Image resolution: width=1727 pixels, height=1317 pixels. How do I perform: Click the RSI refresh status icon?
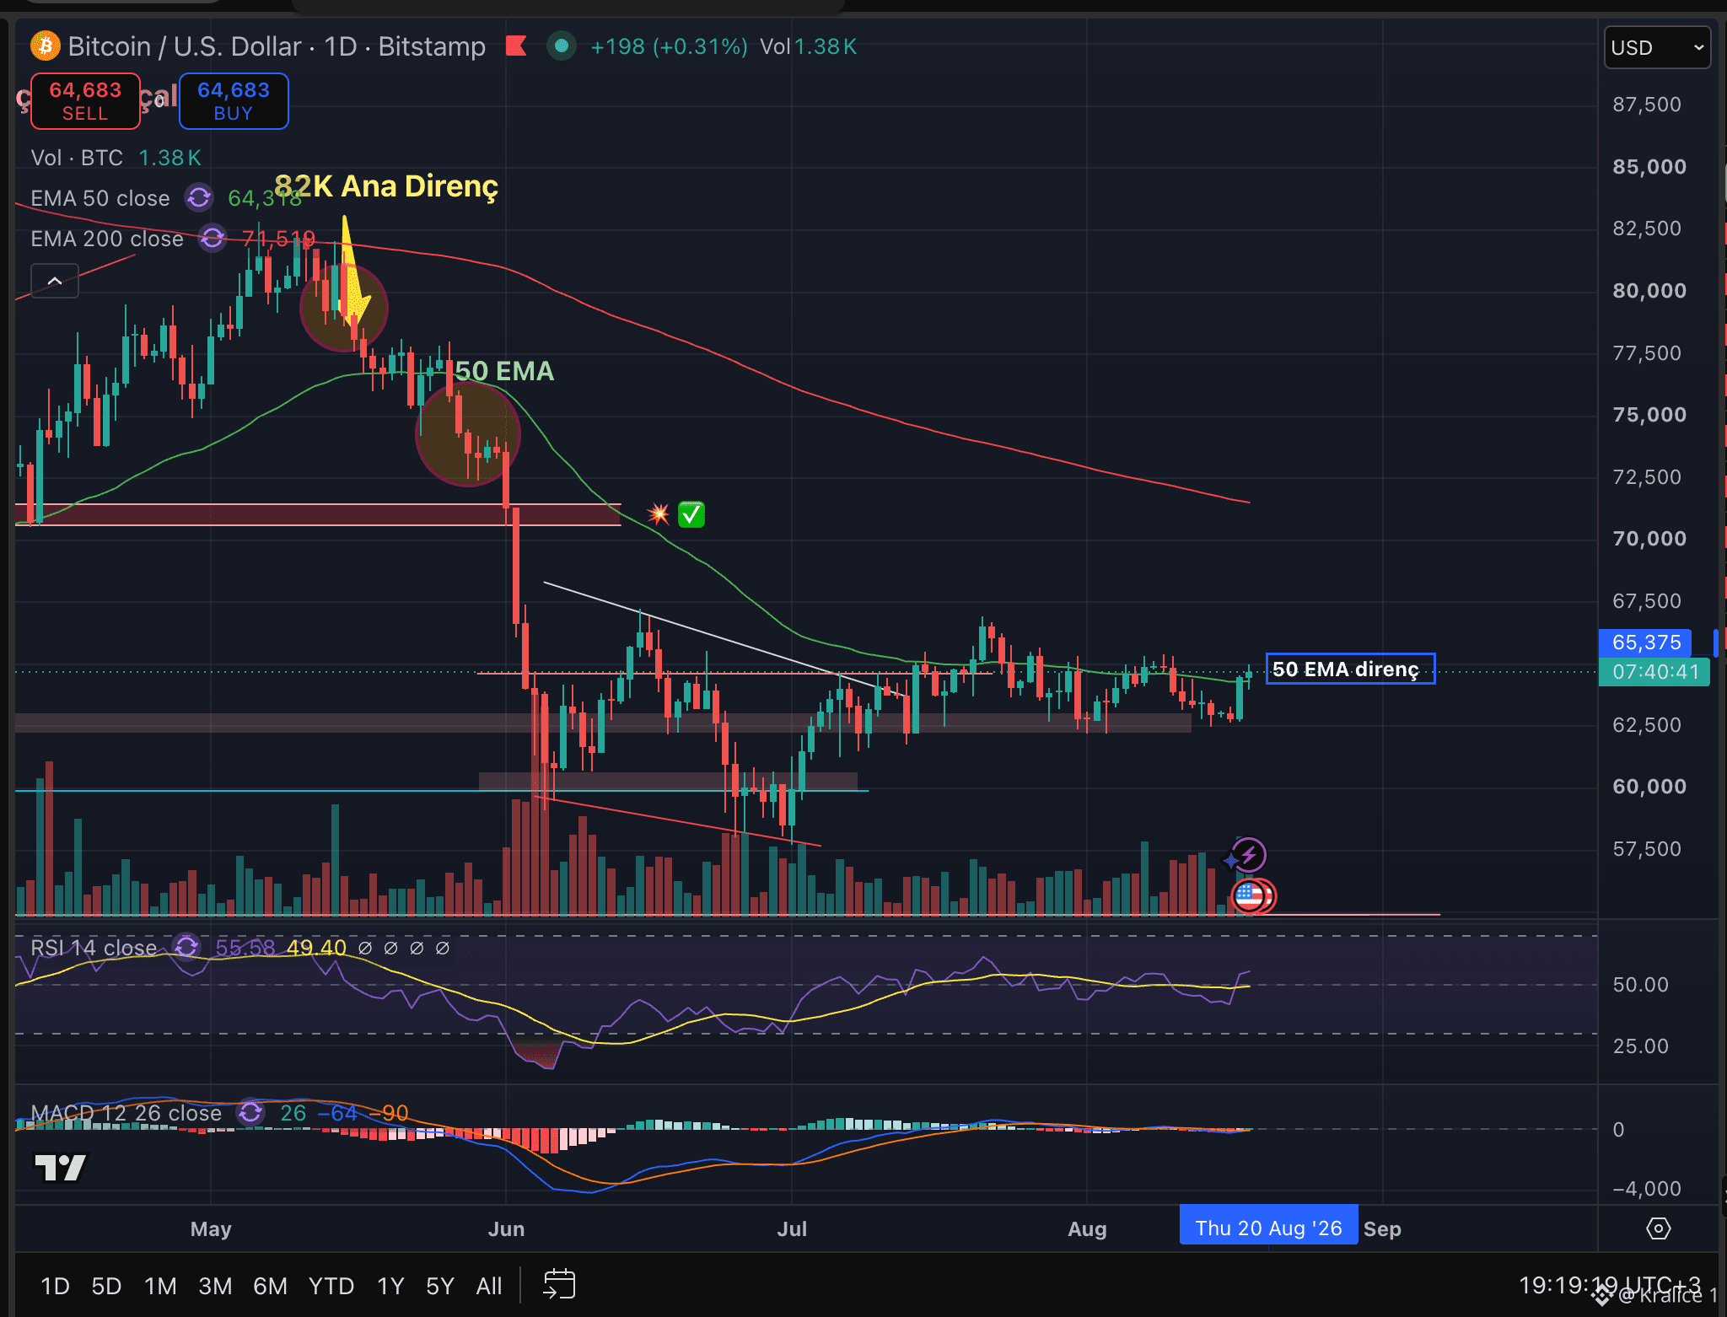pyautogui.click(x=186, y=947)
